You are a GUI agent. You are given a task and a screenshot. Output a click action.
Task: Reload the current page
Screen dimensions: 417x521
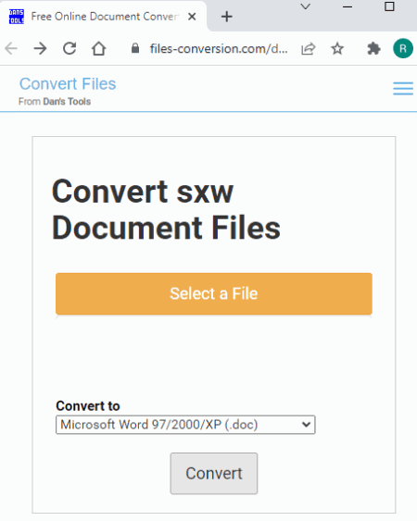click(69, 48)
